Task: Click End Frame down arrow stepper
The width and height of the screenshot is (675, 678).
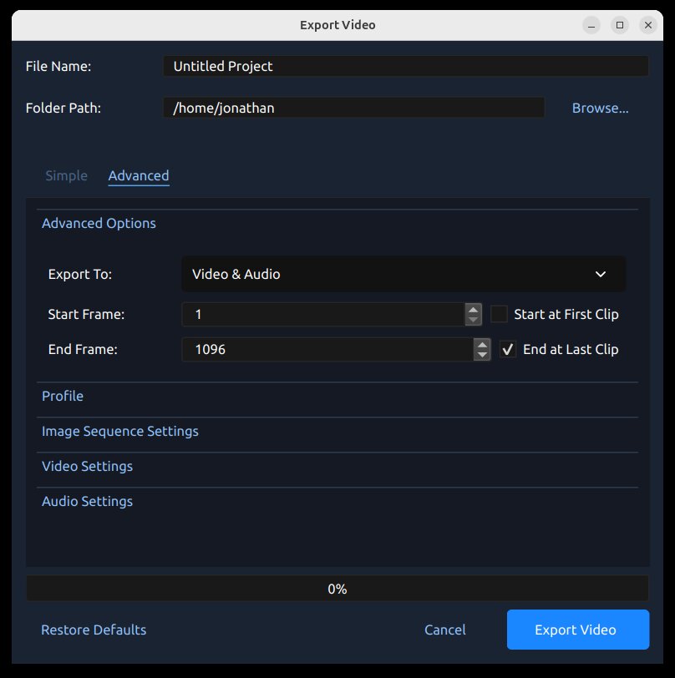Action: tap(482, 355)
